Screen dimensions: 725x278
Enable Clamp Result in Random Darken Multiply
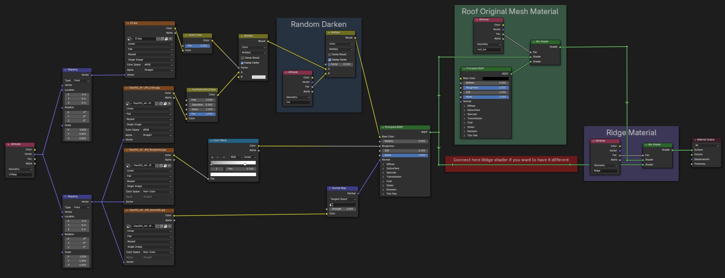pos(329,55)
